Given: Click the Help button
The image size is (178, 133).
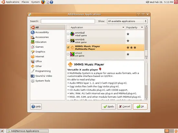Looking at the screenshot, I should point(36,107).
